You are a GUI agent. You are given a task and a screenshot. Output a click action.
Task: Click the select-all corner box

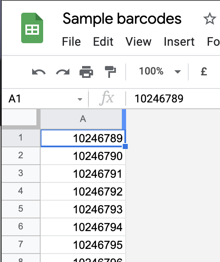click(19, 117)
